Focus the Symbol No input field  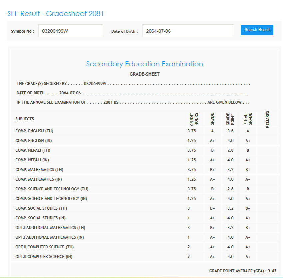(x=71, y=31)
